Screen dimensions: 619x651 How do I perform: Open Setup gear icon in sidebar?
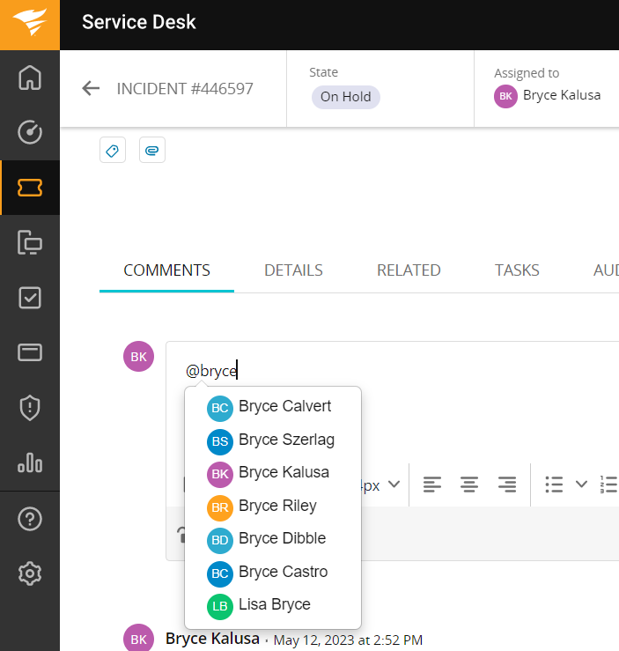pos(30,574)
